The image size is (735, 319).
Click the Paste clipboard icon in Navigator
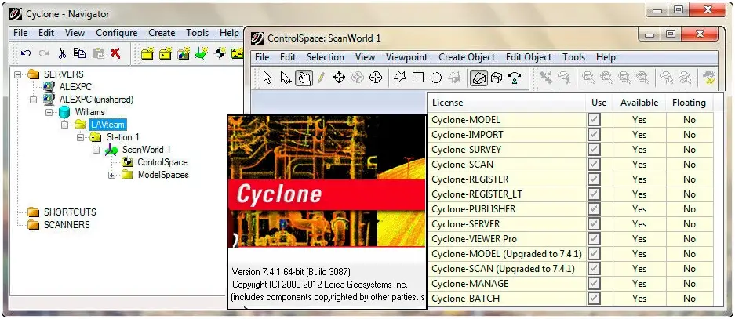[98, 53]
